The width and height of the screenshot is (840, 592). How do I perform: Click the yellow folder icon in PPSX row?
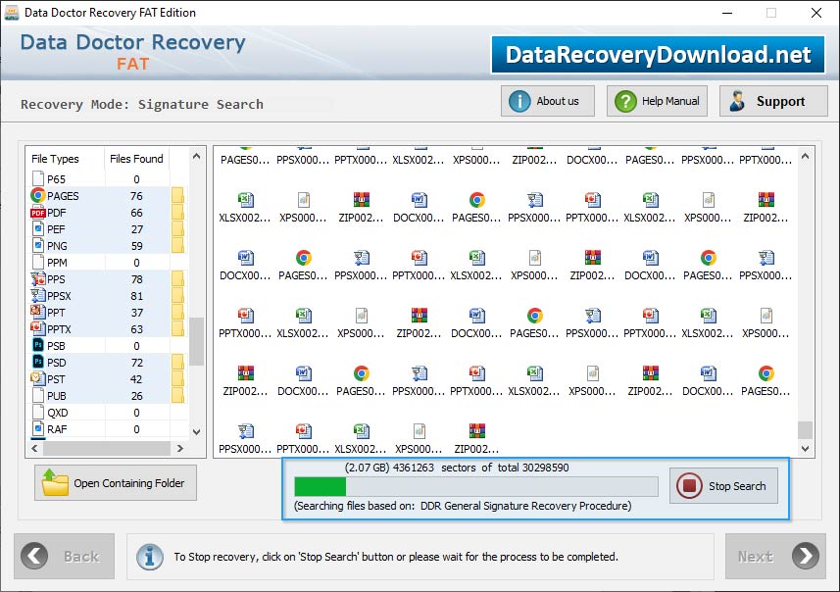(177, 296)
